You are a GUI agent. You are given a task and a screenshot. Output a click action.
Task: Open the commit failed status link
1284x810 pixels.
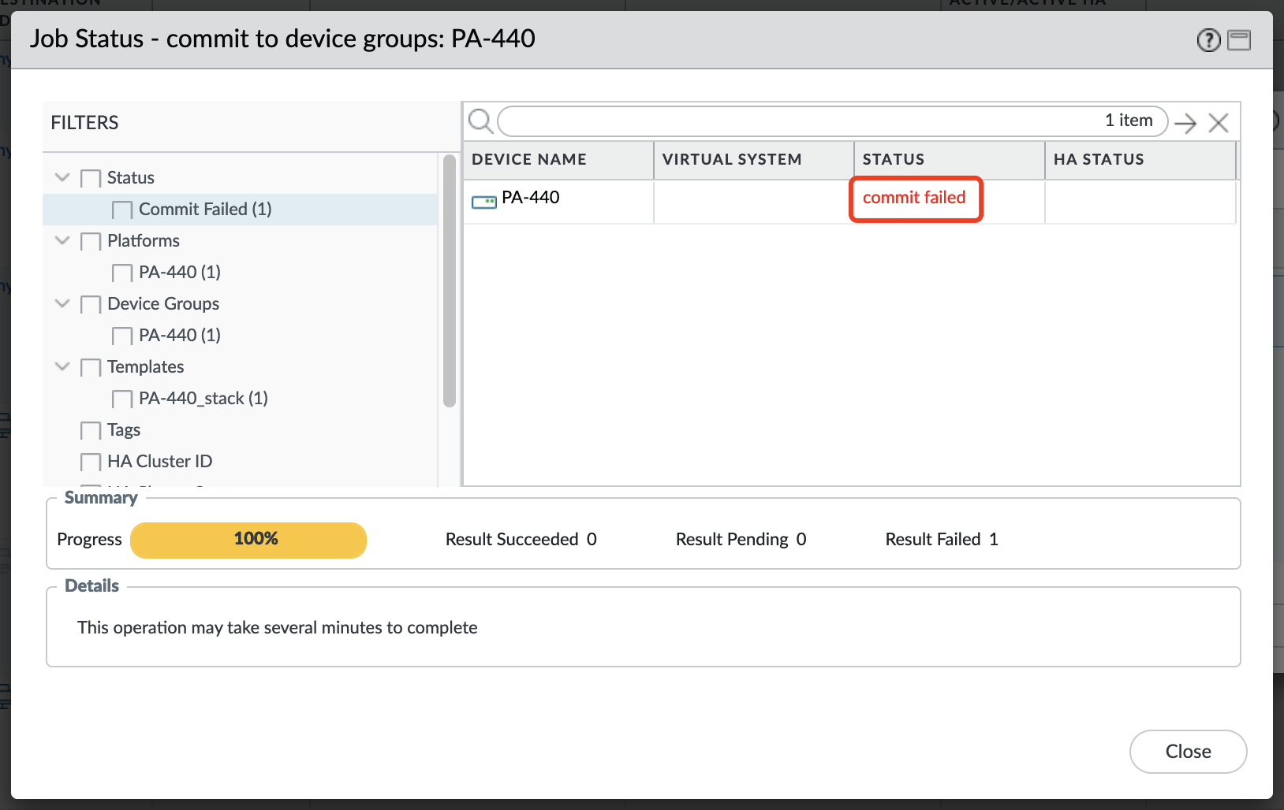[x=914, y=198]
